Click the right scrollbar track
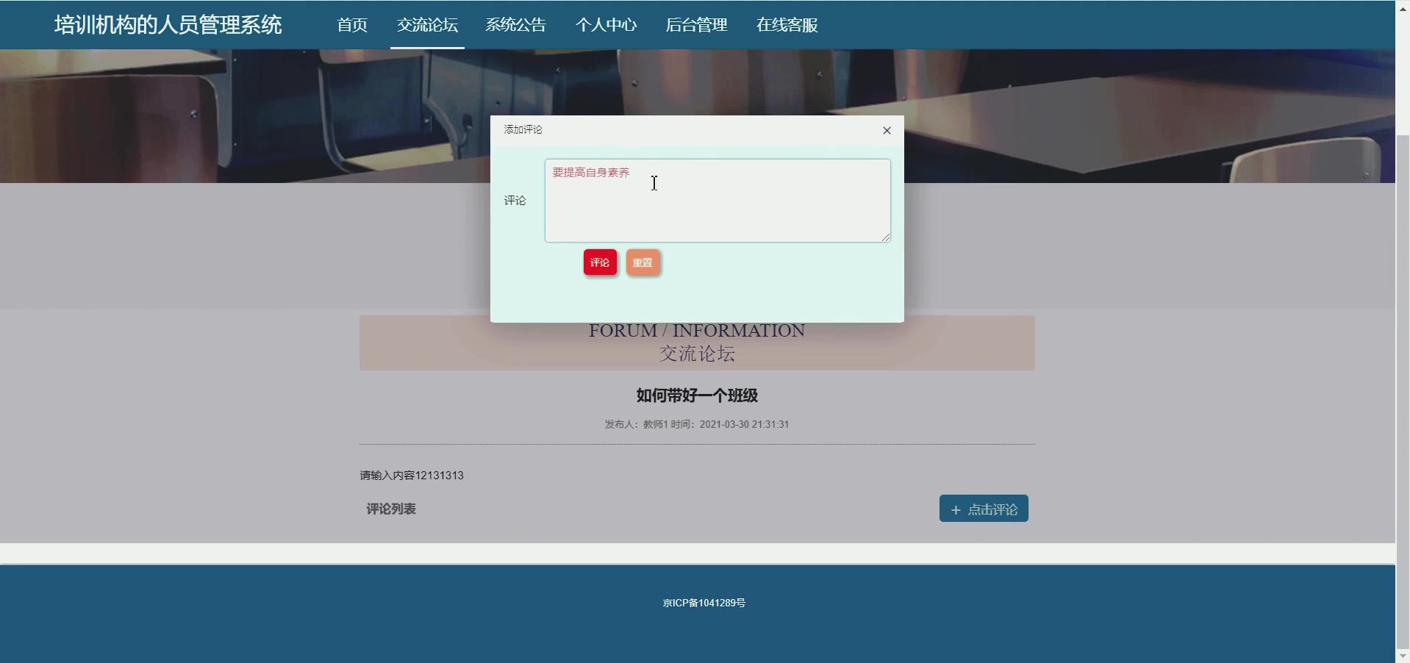Image resolution: width=1410 pixels, height=663 pixels. tap(1403, 331)
